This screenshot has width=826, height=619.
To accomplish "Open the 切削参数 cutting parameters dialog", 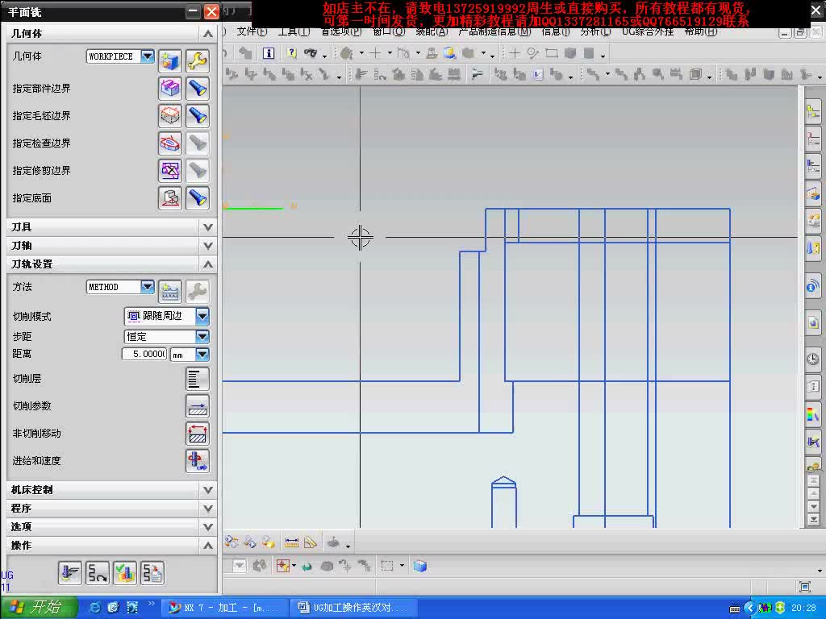I will pyautogui.click(x=198, y=406).
